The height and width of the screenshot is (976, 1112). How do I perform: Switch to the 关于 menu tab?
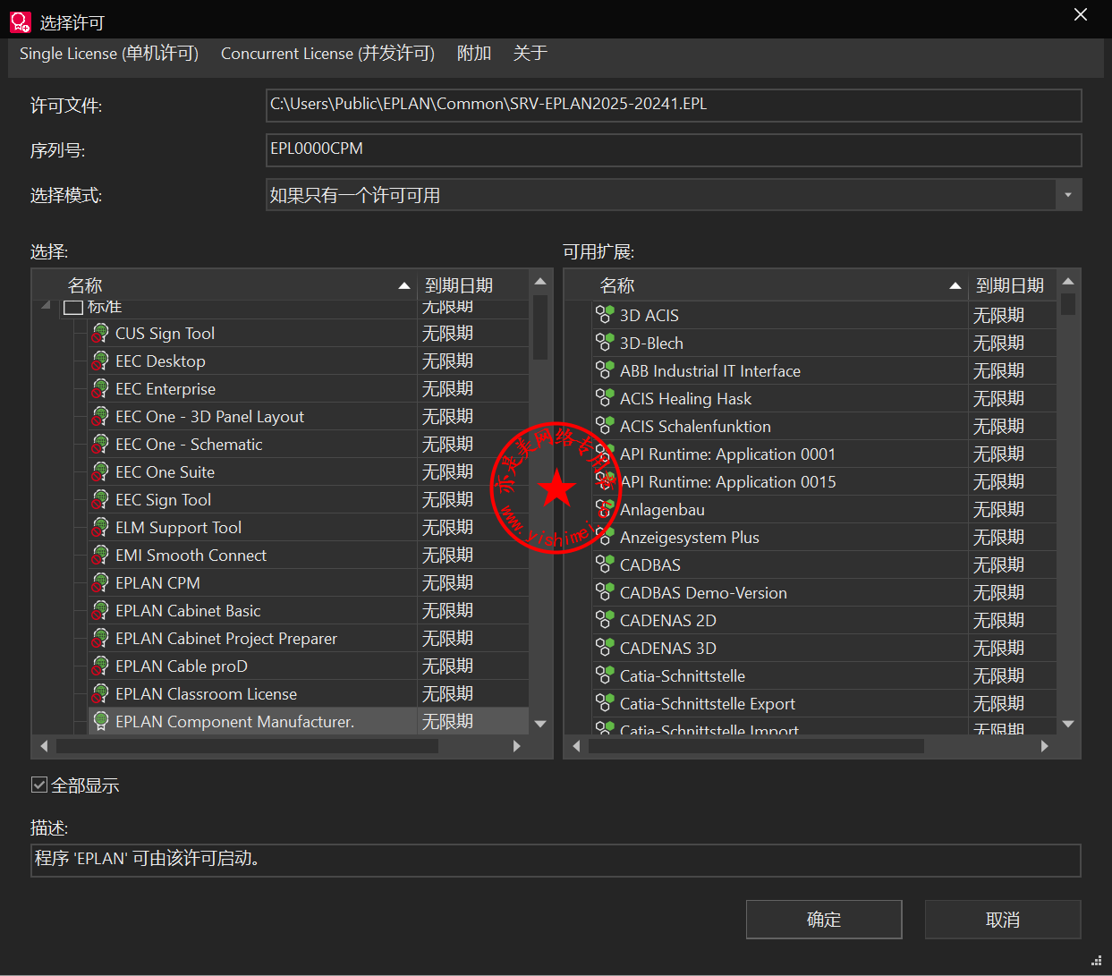coord(530,54)
